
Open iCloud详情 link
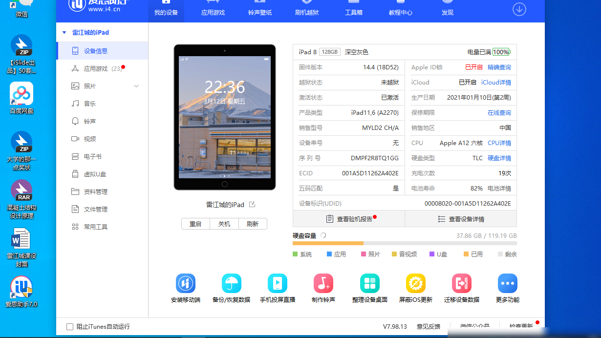pyautogui.click(x=496, y=83)
